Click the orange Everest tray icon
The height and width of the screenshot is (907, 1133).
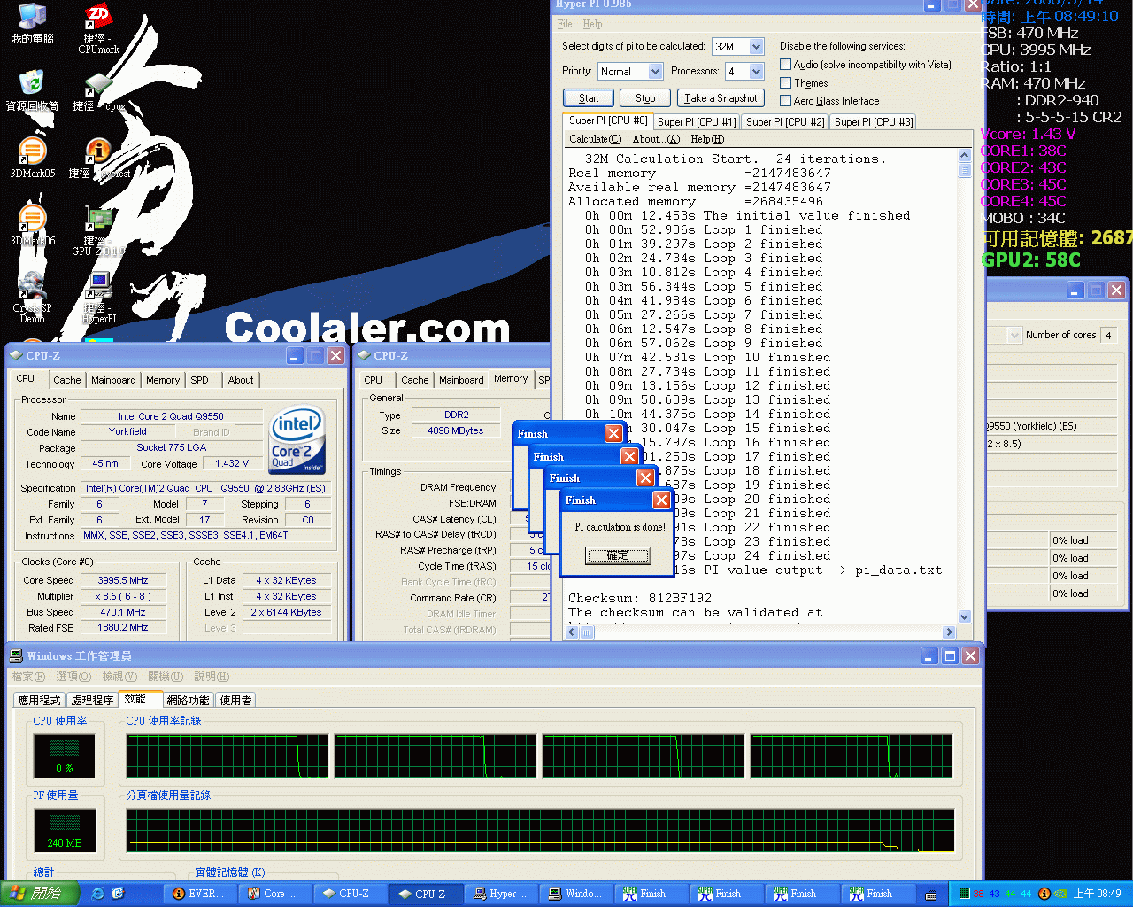[1044, 894]
